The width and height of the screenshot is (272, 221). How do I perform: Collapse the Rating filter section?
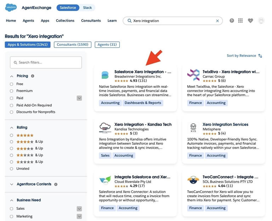click(x=12, y=127)
